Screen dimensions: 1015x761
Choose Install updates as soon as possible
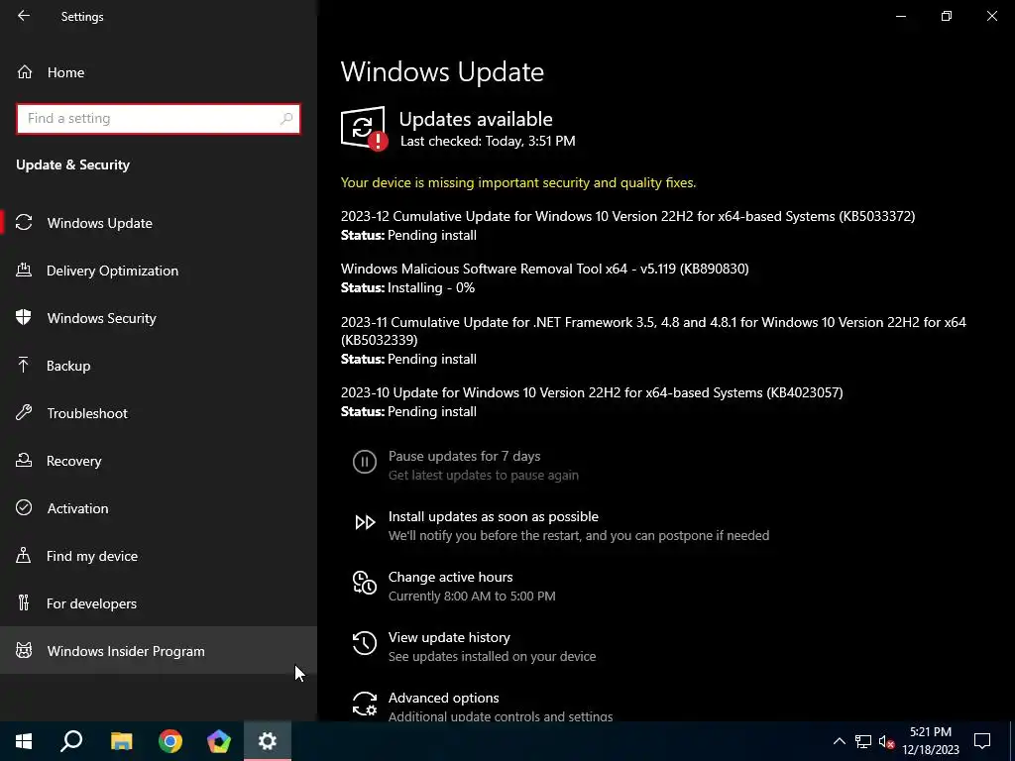pos(494,516)
